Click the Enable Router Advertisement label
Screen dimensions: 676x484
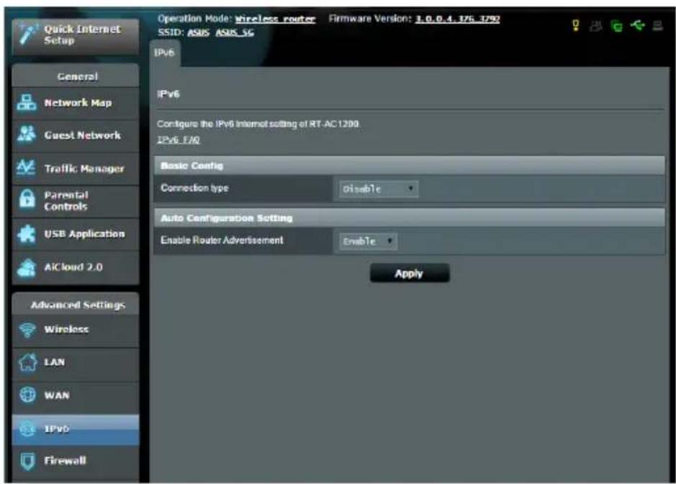[222, 240]
